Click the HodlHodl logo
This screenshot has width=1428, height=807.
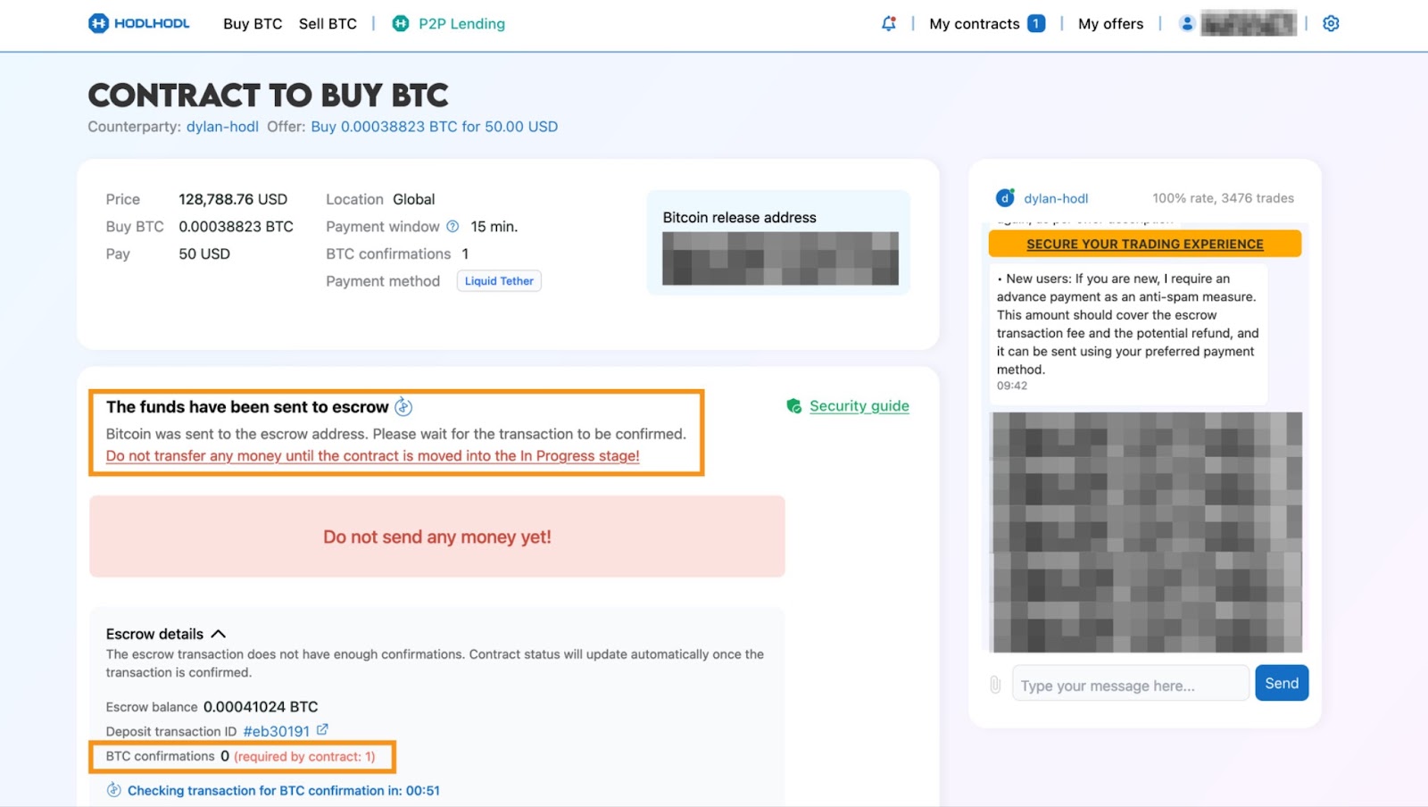tap(138, 23)
